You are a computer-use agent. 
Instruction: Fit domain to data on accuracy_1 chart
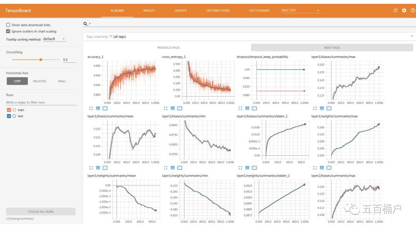click(105, 108)
